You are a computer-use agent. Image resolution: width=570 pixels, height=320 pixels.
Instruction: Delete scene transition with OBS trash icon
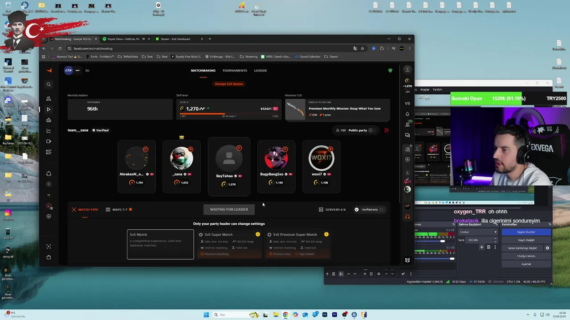coord(489,247)
